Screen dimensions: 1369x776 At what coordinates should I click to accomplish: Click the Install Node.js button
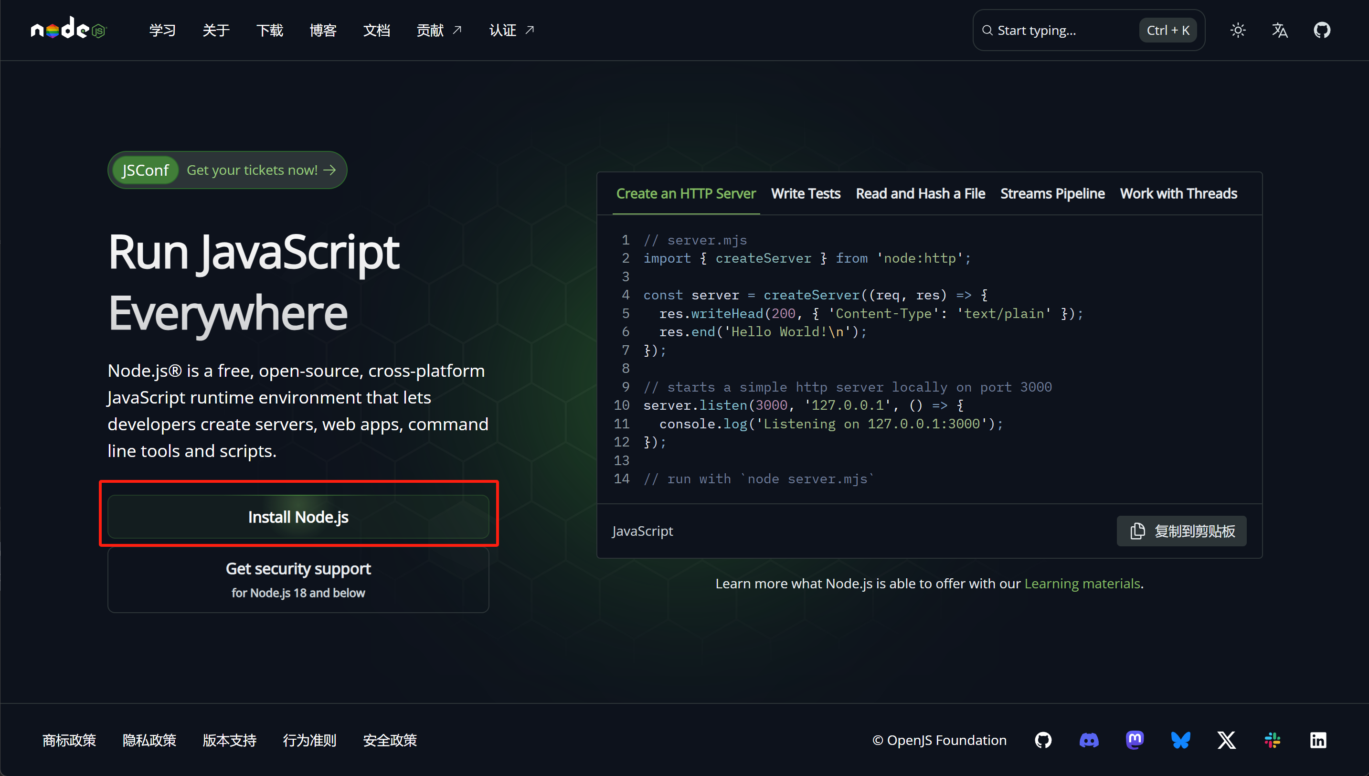coord(298,516)
